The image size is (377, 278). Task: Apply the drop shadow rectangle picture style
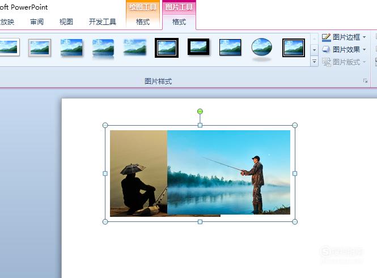click(71, 48)
